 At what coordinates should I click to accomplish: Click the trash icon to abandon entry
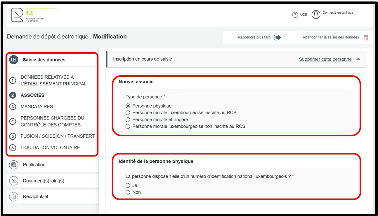366,37
